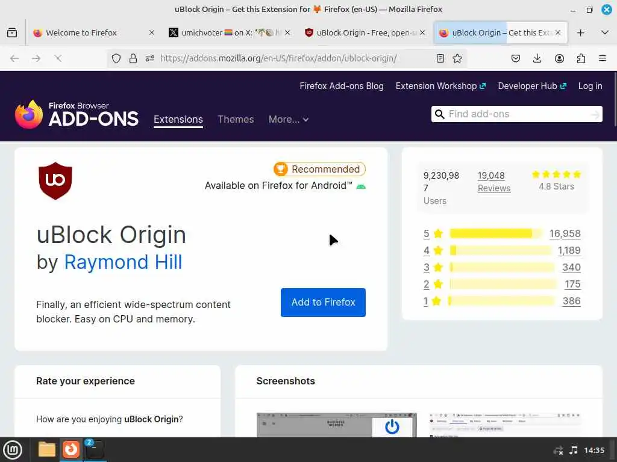This screenshot has height=462, width=617.
Task: Stop loading the page
Action: coord(58,58)
